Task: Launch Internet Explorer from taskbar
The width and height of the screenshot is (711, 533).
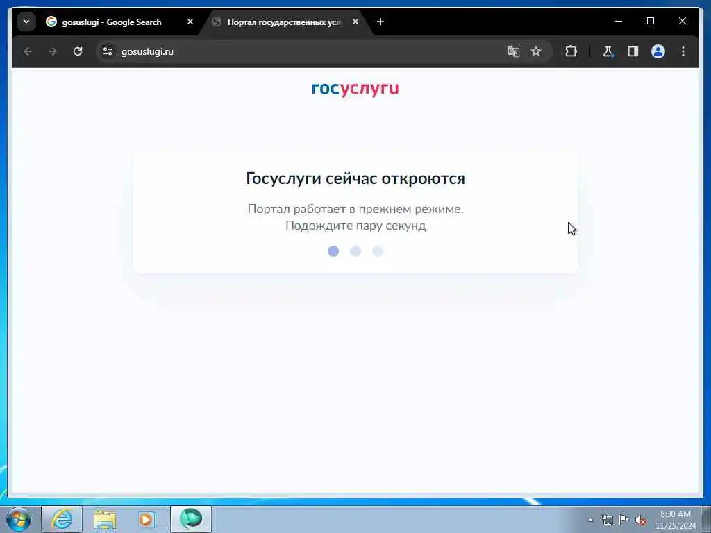Action: click(62, 519)
